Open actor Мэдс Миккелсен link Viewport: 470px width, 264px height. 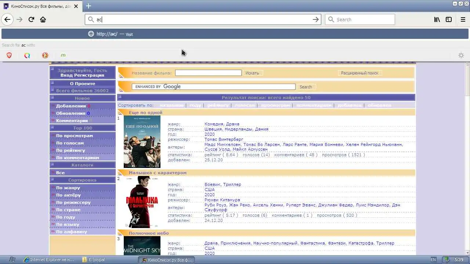pos(223,144)
